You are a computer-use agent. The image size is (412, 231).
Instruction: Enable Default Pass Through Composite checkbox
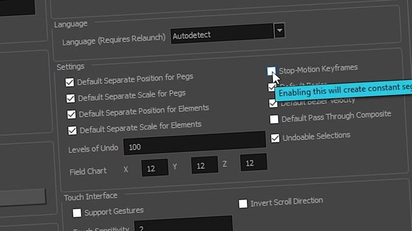274,119
